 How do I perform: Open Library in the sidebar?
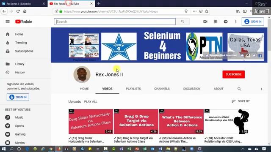coord(19,64)
